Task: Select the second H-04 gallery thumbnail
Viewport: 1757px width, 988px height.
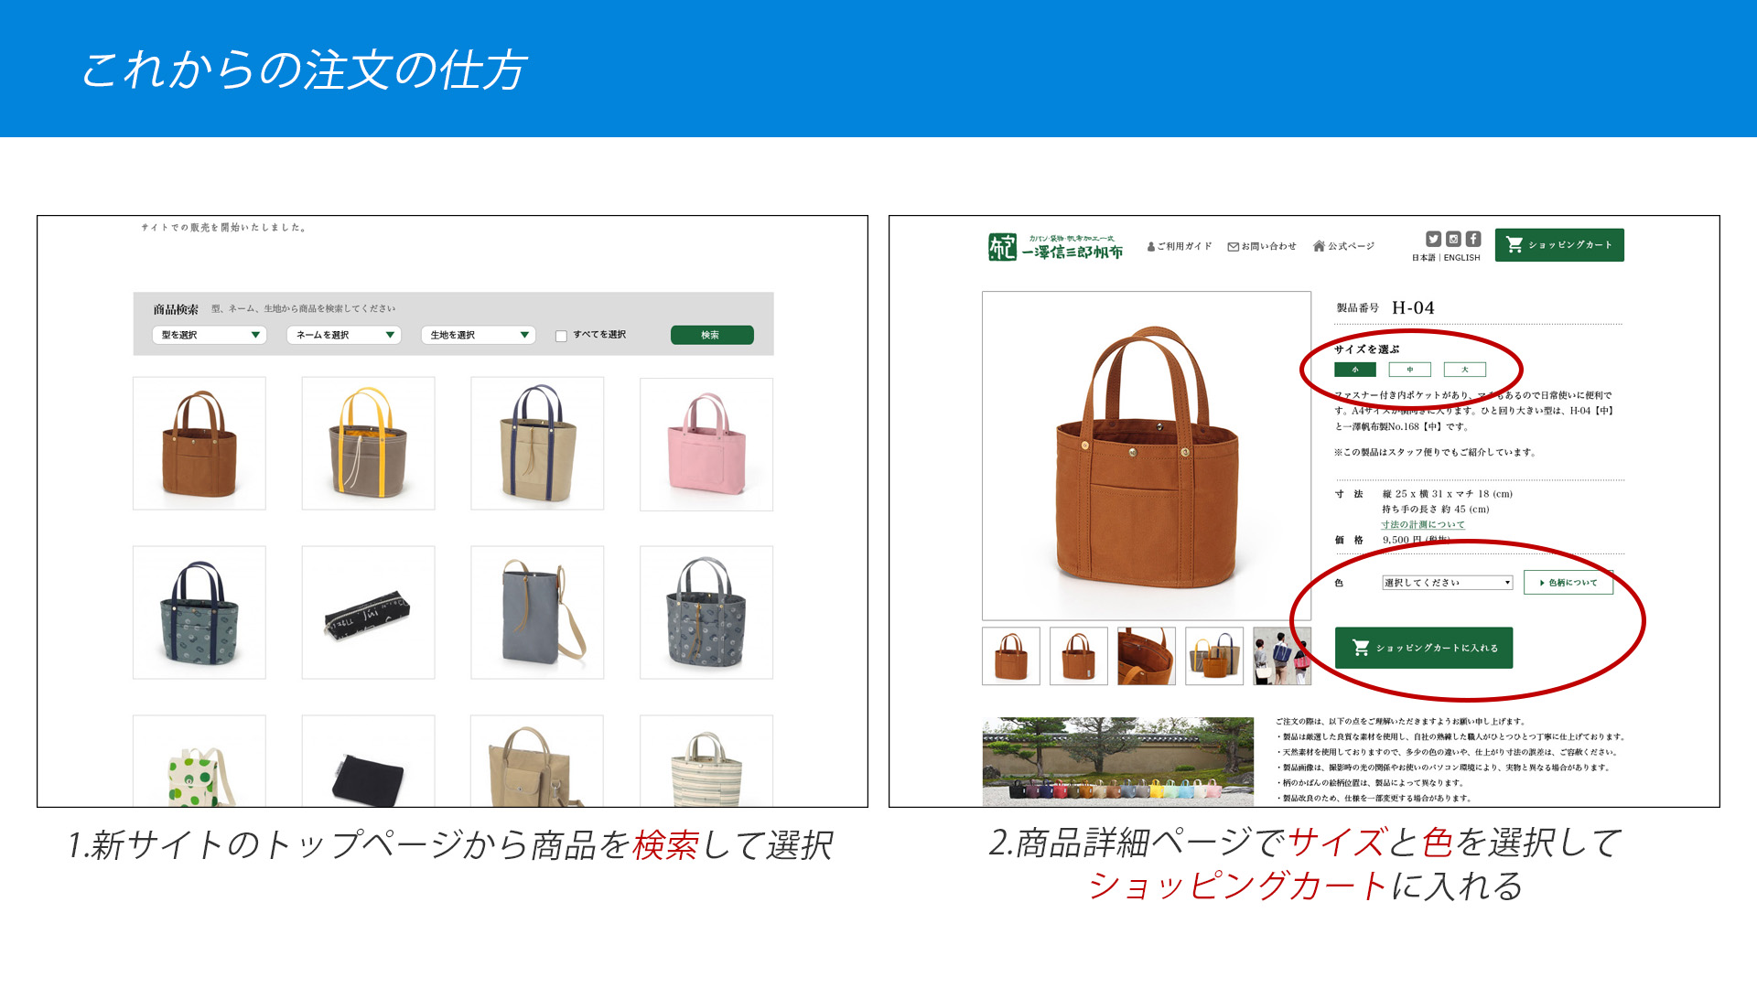Action: (x=1079, y=656)
